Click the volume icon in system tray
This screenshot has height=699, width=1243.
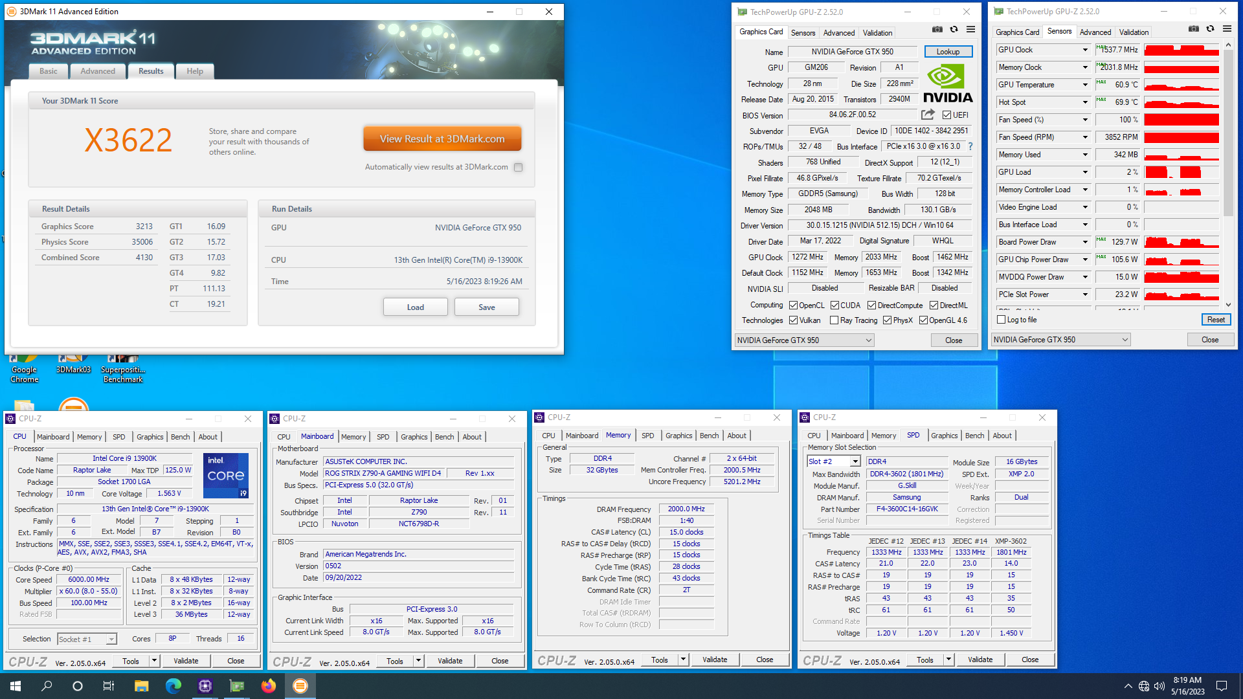pyautogui.click(x=1159, y=686)
